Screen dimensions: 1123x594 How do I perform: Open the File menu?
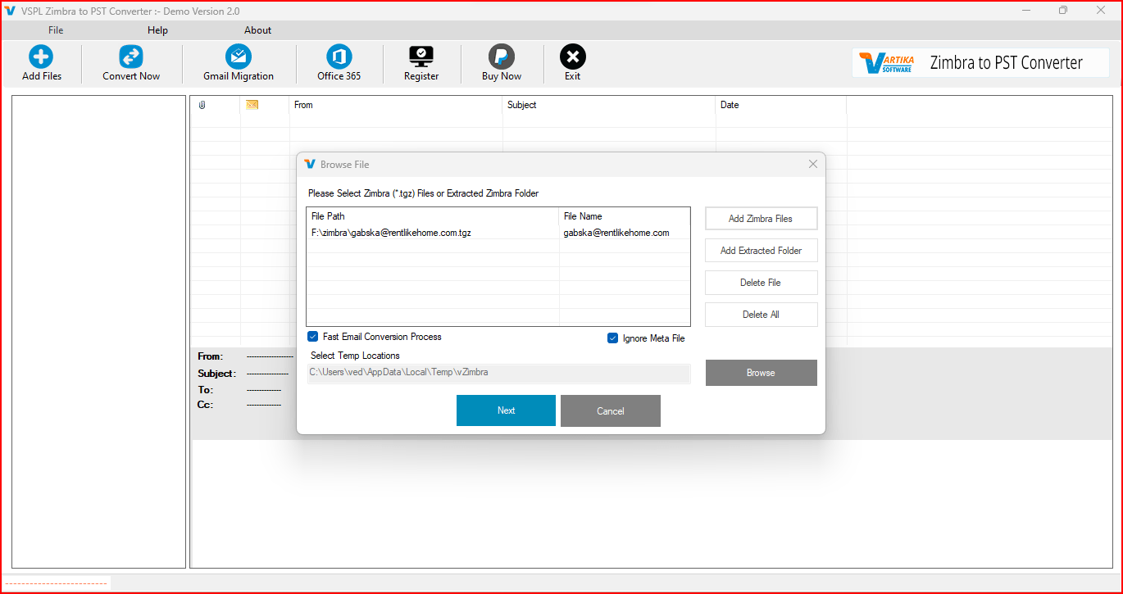[x=56, y=30]
